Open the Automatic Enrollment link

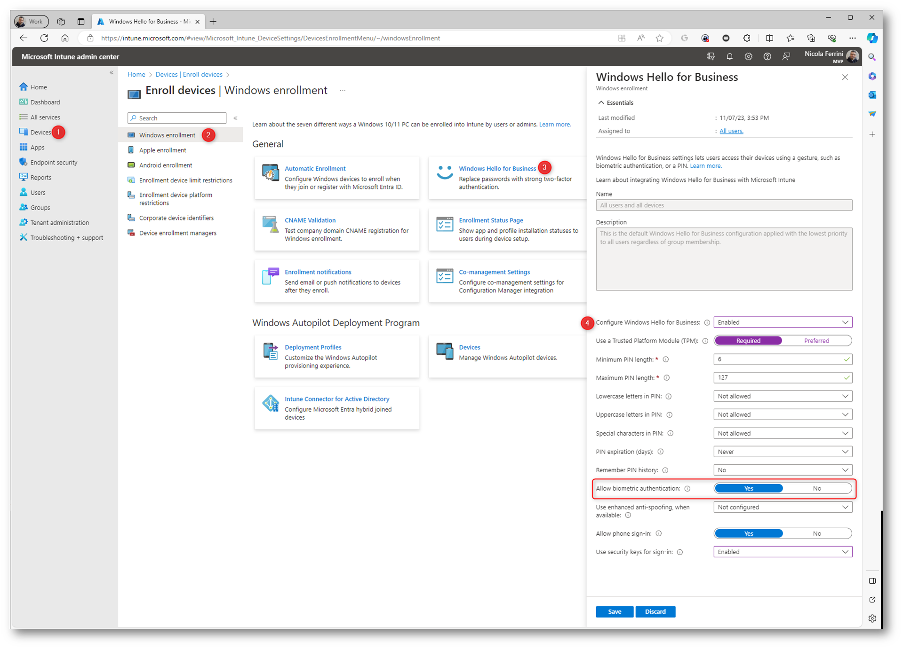point(315,168)
